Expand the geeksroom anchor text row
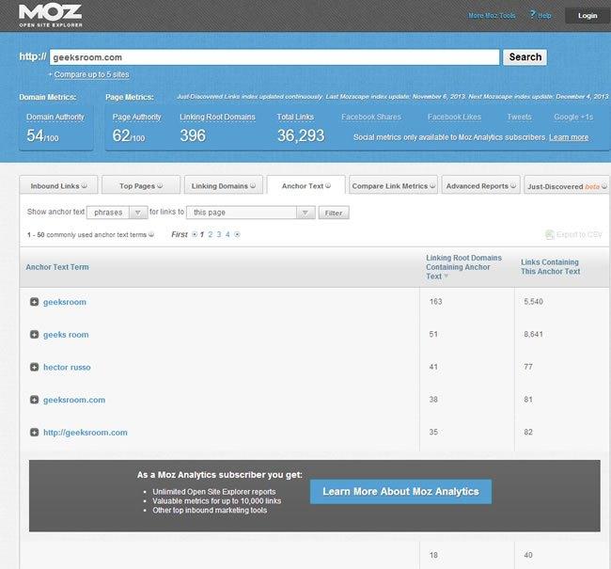The image size is (611, 569). (x=35, y=302)
